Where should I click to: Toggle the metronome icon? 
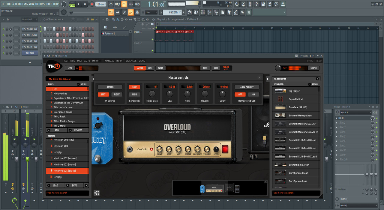tap(111, 4)
